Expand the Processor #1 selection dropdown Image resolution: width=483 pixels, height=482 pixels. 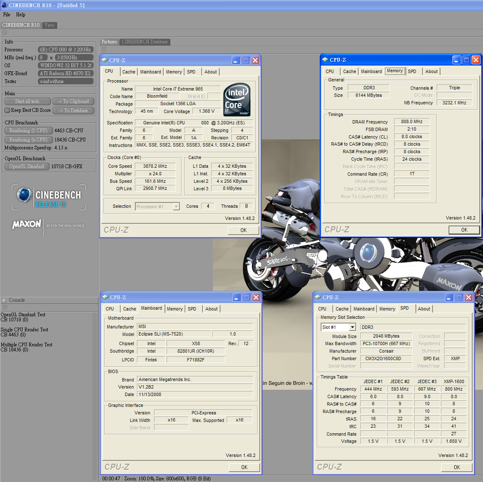(176, 207)
